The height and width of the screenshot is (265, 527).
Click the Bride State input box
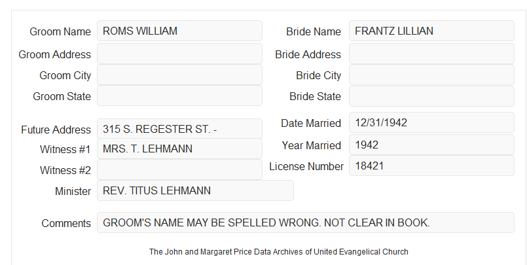[x=431, y=96]
